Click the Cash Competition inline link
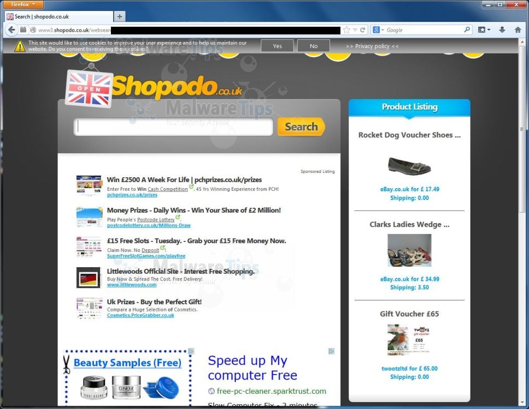Viewport: 529px width, 409px height. tap(168, 189)
